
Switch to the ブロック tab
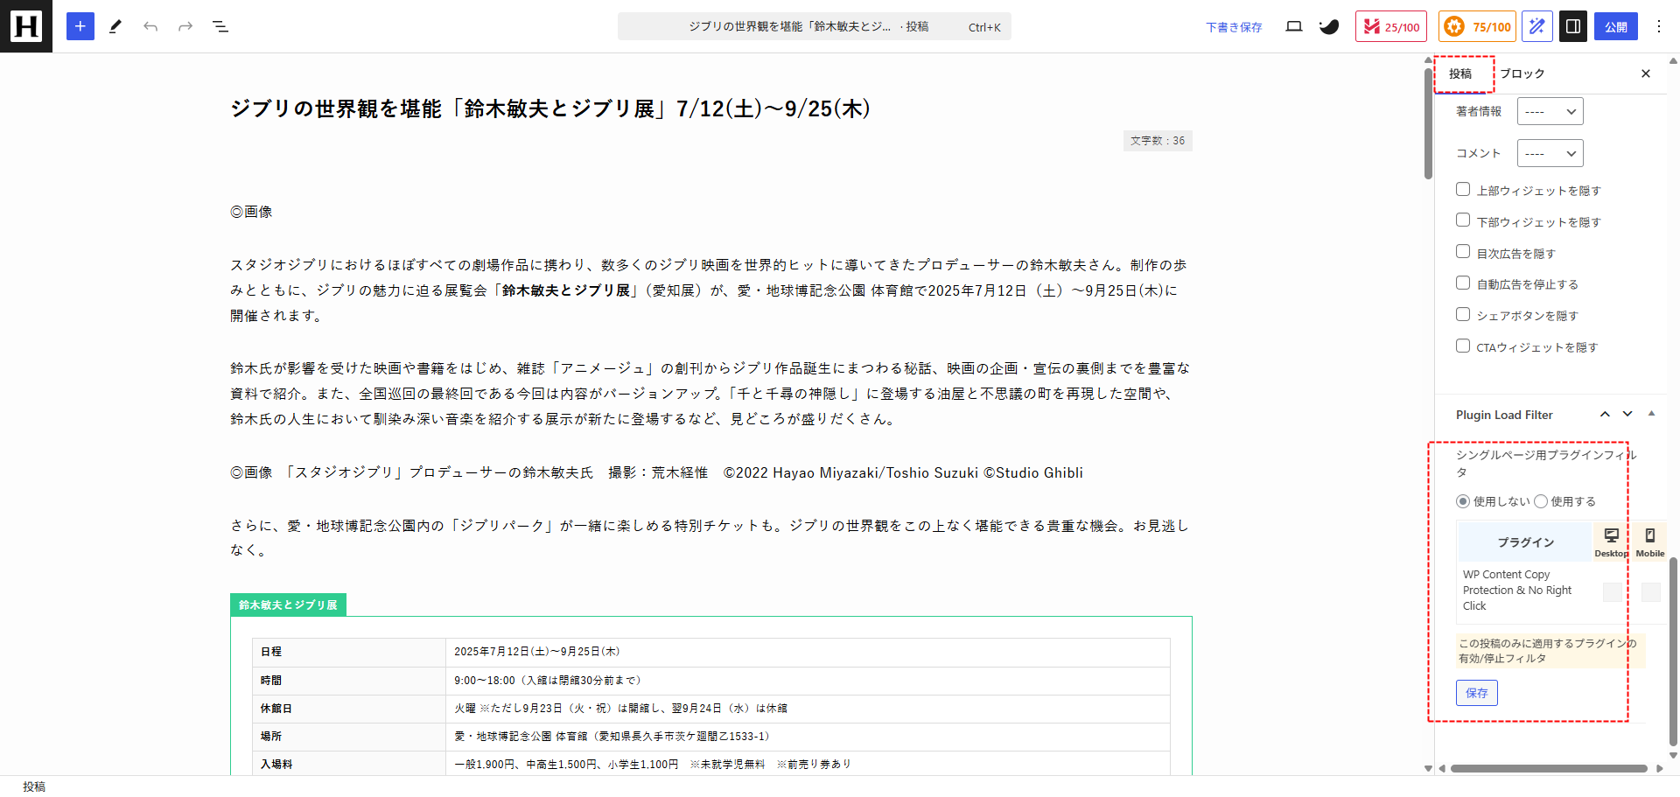pyautogui.click(x=1522, y=73)
